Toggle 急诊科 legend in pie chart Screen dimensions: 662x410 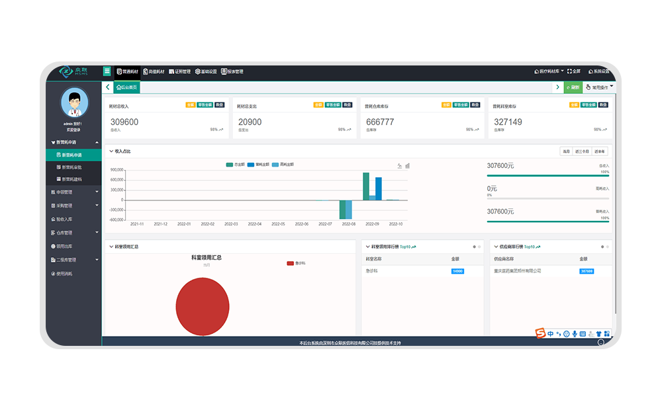tap(296, 263)
